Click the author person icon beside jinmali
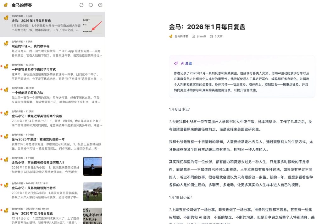The width and height of the screenshot is (322, 224). coord(194,36)
